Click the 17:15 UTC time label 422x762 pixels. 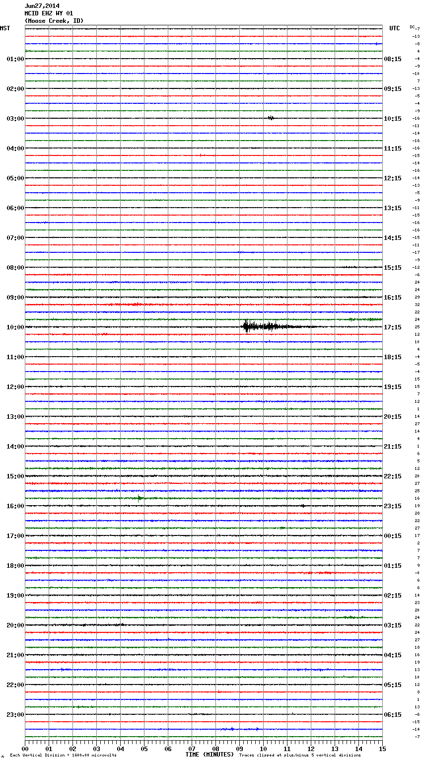[x=393, y=327]
